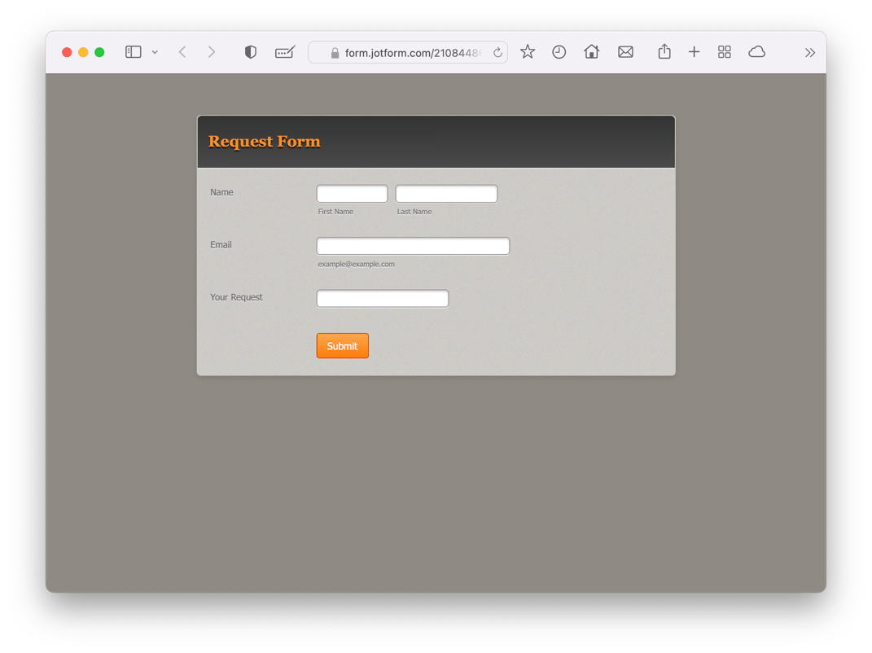Click the keyboard pencil toolbar icon
872x653 pixels.
tap(285, 52)
